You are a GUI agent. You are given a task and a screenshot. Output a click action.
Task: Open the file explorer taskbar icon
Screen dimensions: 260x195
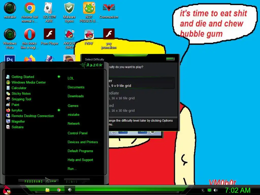pos(47,190)
